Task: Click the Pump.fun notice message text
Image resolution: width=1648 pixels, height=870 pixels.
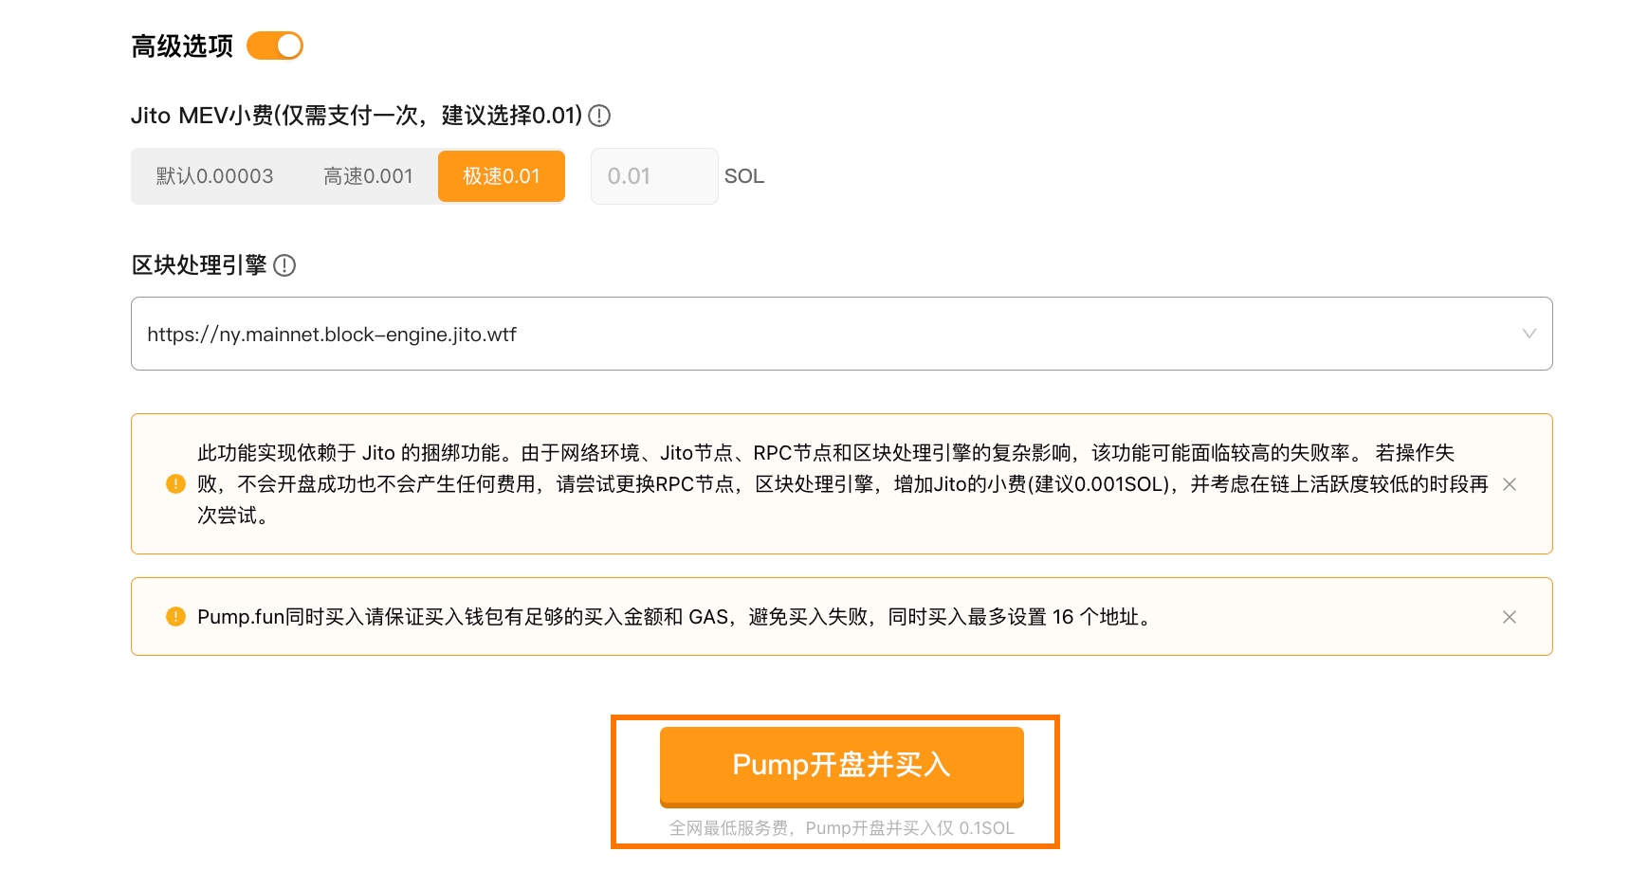Action: click(673, 617)
